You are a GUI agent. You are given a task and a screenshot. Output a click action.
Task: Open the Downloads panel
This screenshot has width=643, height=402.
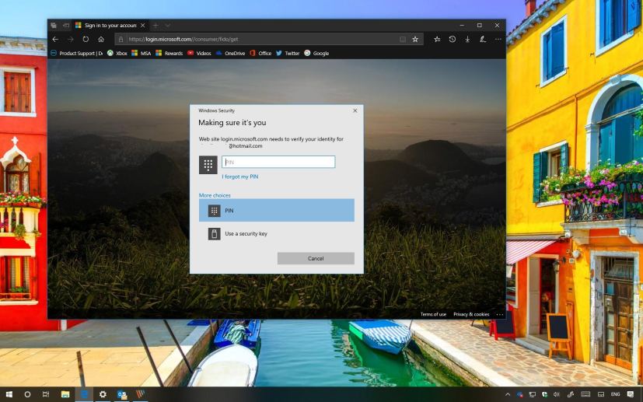tap(467, 40)
